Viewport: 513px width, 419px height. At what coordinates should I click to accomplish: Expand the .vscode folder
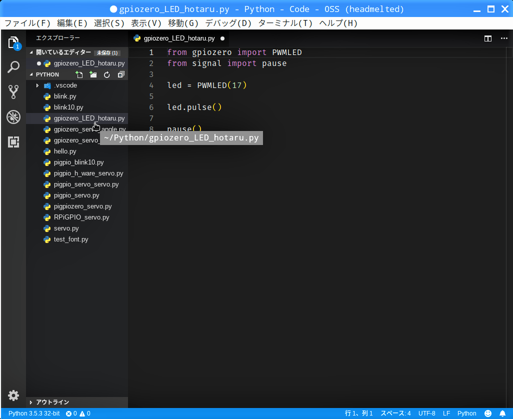37,85
